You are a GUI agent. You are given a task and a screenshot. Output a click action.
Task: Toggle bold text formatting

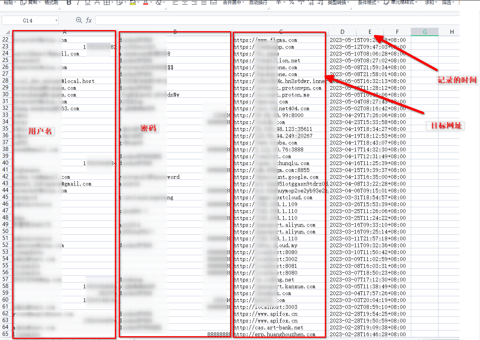69,2
